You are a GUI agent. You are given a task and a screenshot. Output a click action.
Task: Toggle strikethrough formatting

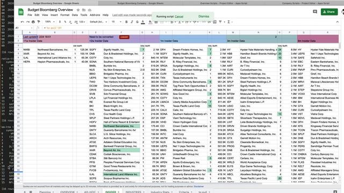138,22
